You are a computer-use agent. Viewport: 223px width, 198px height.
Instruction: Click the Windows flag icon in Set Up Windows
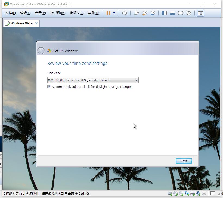click(x=49, y=51)
